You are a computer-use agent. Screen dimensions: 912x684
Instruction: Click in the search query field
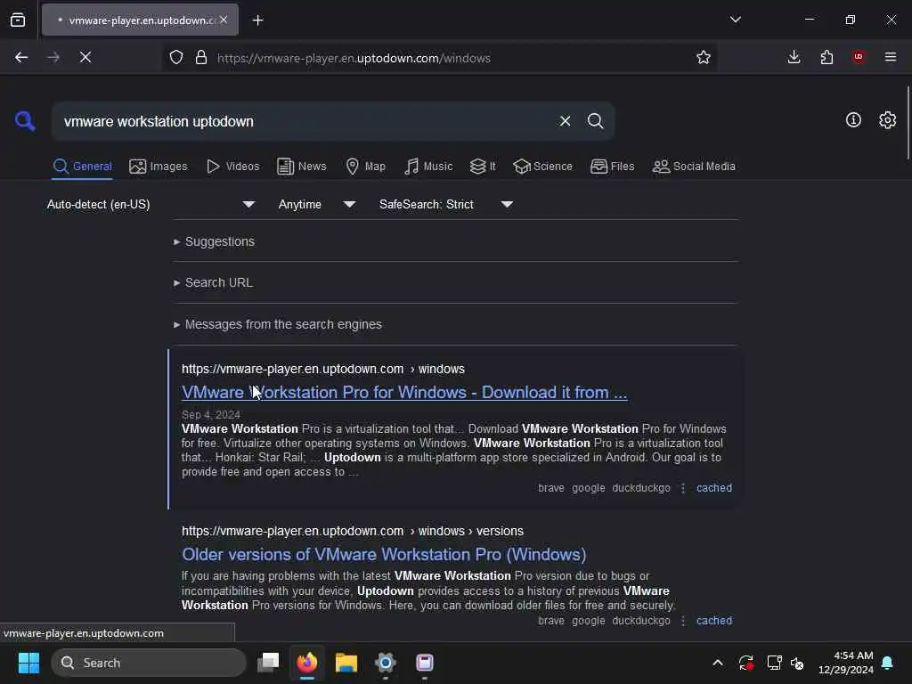point(303,121)
